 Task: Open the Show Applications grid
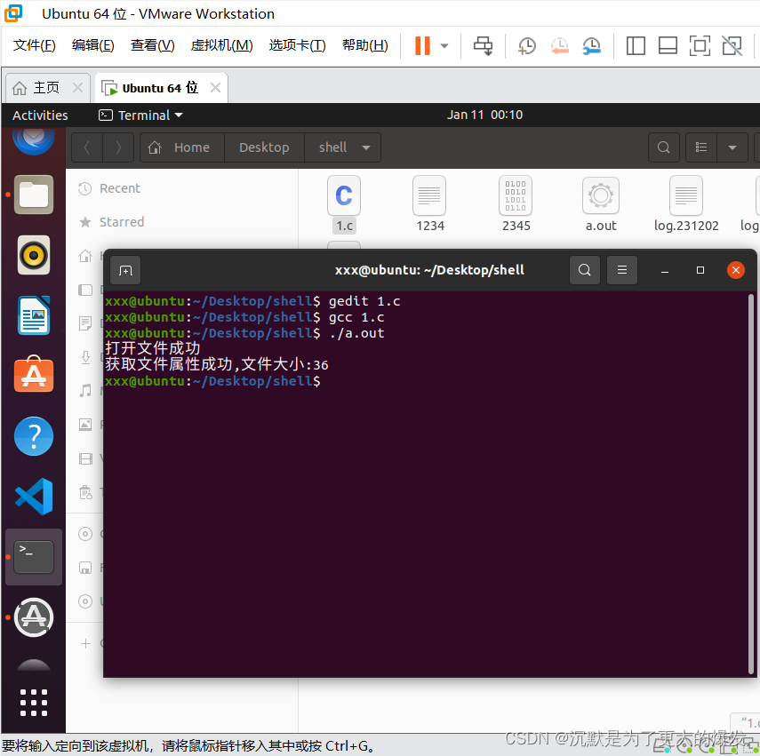[x=33, y=702]
